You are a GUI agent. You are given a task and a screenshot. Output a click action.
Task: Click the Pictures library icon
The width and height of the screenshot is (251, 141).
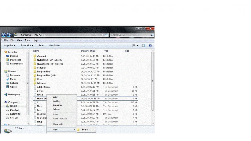coord(8,83)
